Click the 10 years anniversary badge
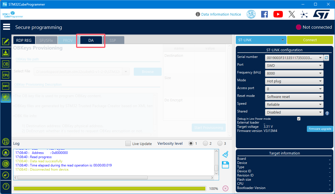335x194 pixels. click(x=251, y=14)
